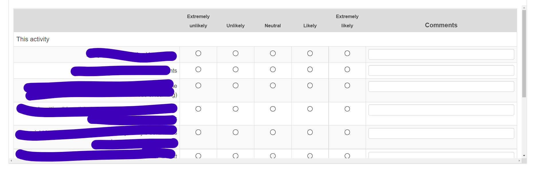Image resolution: width=538 pixels, height=174 pixels.
Task: Click the scroll right arrow
Action: tap(519, 161)
